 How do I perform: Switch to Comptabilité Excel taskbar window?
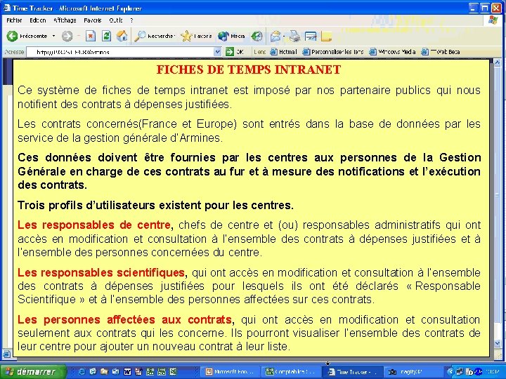(291, 372)
